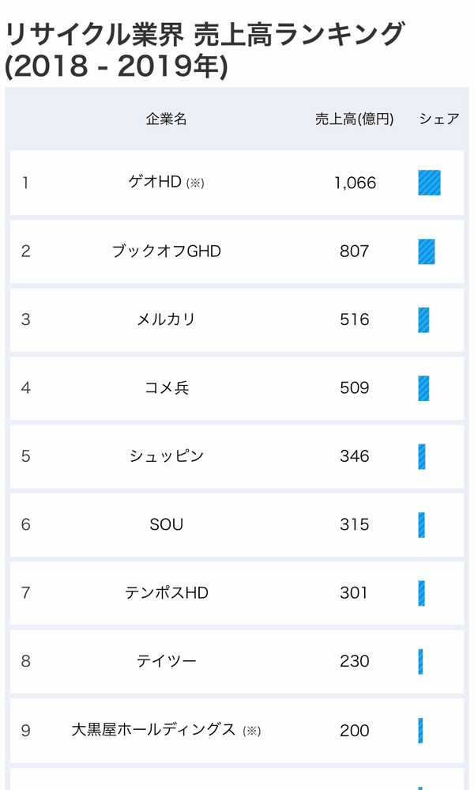This screenshot has width=474, height=790.
Task: Open the シュッピン entry
Action: [166, 456]
